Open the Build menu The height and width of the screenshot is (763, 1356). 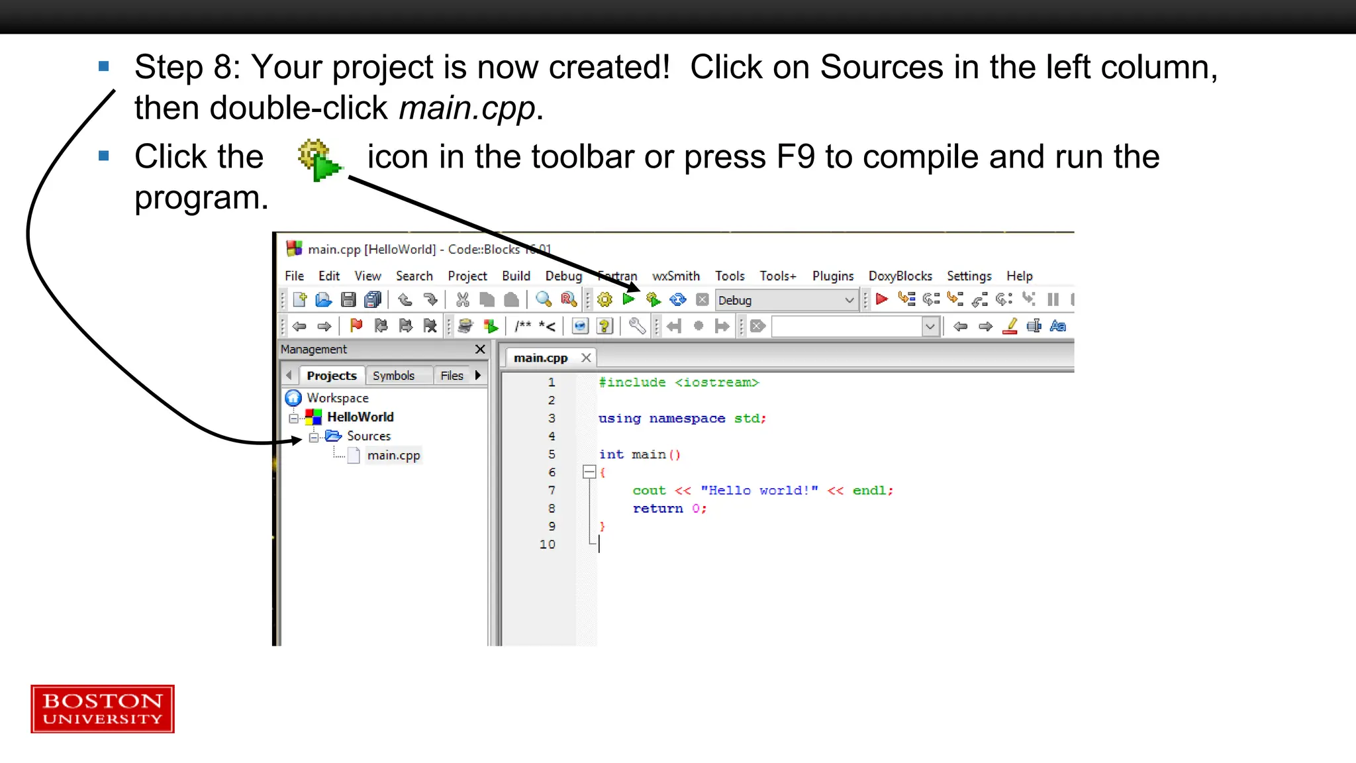pos(516,276)
